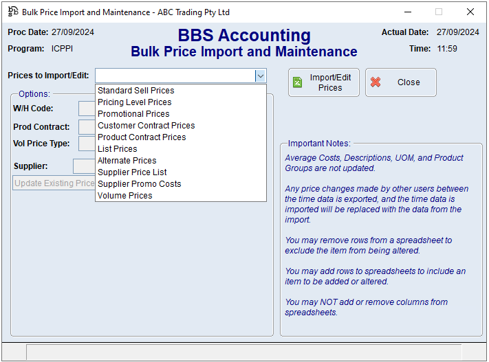Choose Pricing Level Prices option
The height and width of the screenshot is (362, 489).
click(135, 102)
